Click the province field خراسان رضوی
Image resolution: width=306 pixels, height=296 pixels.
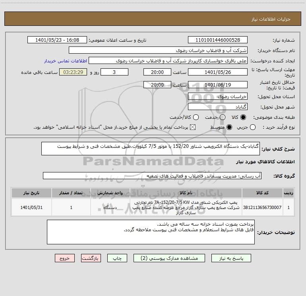pyautogui.click(x=218, y=96)
